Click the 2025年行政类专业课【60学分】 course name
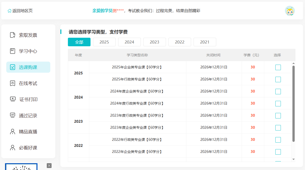Image resolution: width=305 pixels, height=170 pixels. (x=138, y=79)
